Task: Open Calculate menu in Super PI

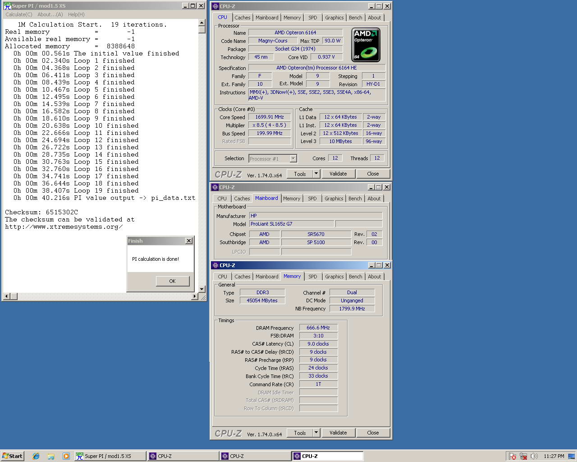Action: click(x=19, y=14)
